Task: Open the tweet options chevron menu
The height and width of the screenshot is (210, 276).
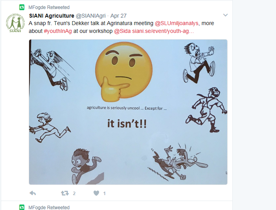Action: pos(226,15)
